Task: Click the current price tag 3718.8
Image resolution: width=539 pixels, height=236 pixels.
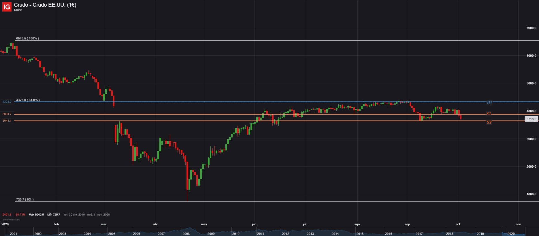Action: pyautogui.click(x=531, y=119)
